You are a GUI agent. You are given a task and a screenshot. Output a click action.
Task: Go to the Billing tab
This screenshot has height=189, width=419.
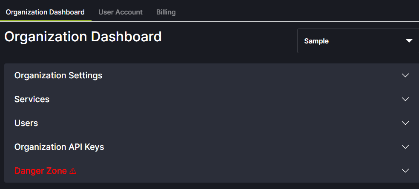tap(166, 12)
